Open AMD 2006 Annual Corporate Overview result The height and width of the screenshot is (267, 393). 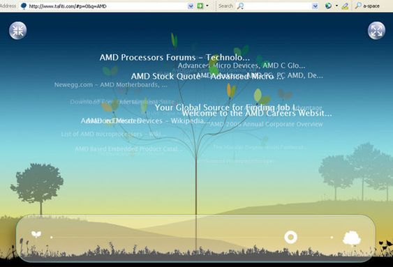(x=267, y=124)
